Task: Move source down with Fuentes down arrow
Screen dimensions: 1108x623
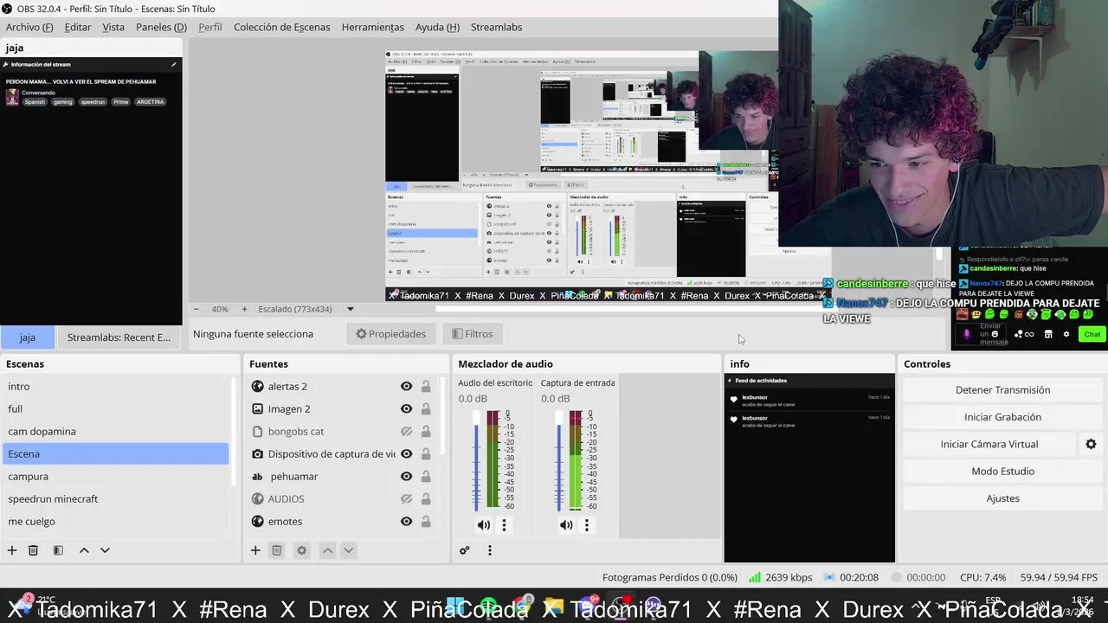Action: (x=348, y=550)
